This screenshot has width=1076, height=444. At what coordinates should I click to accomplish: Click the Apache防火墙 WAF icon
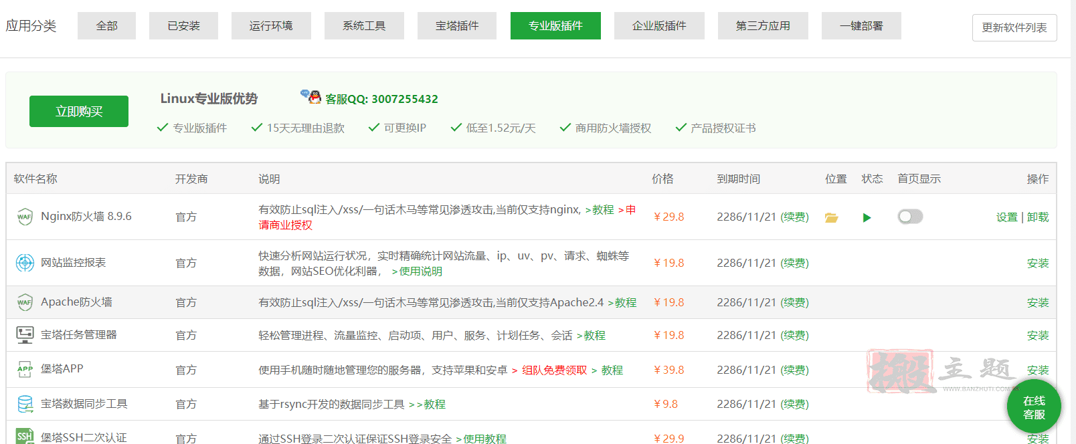[x=25, y=302]
